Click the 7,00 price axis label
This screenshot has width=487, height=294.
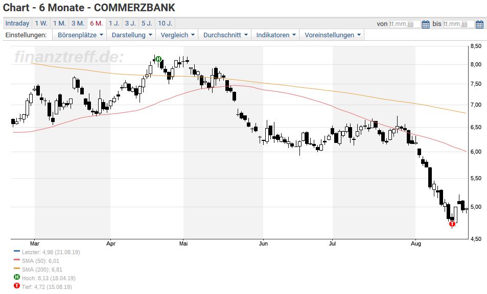[476, 105]
